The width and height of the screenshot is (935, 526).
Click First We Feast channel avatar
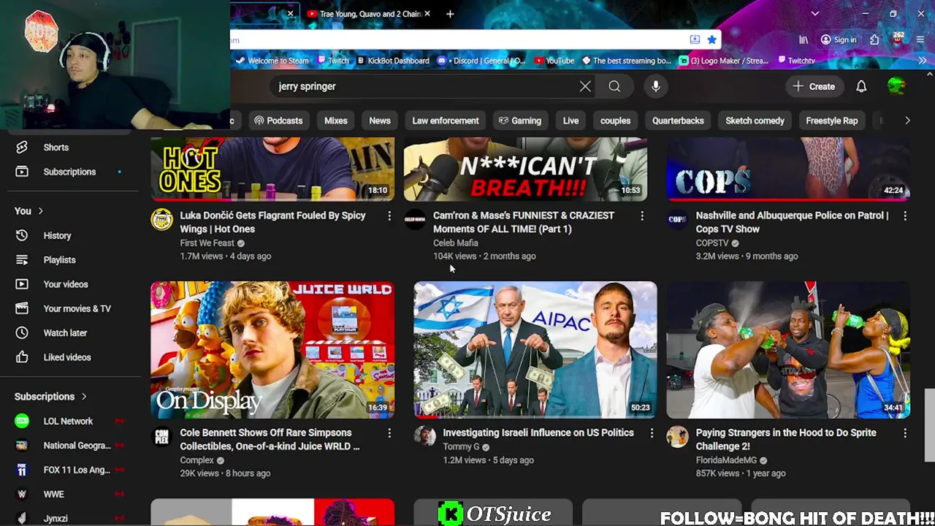(161, 219)
